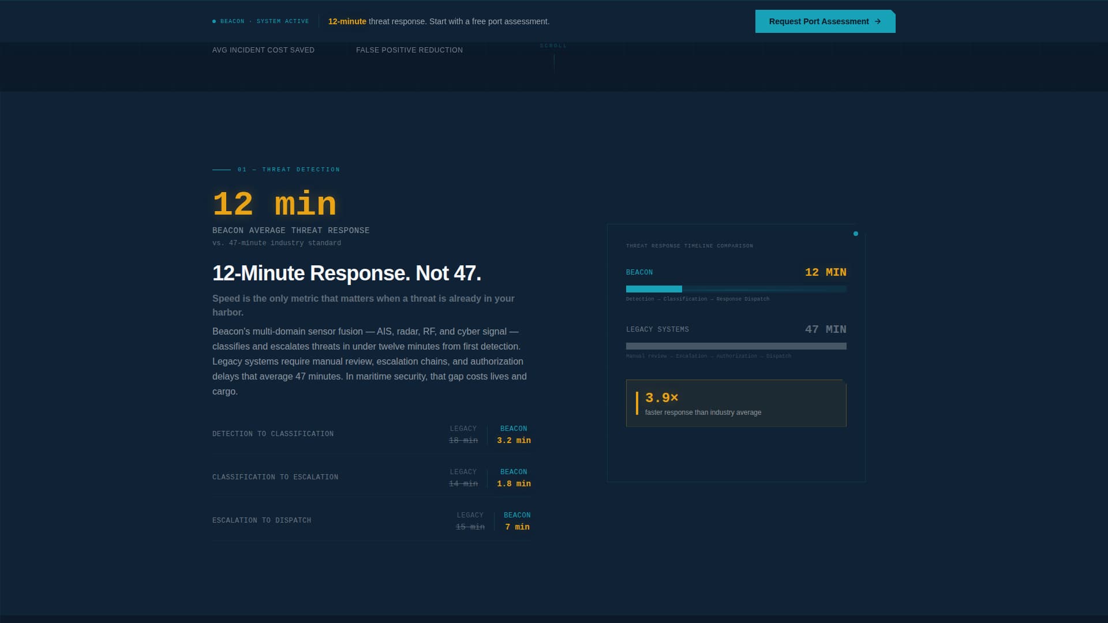Click the Legacy Systems 47 min bar
This screenshot has width=1108, height=623.
[x=736, y=346]
